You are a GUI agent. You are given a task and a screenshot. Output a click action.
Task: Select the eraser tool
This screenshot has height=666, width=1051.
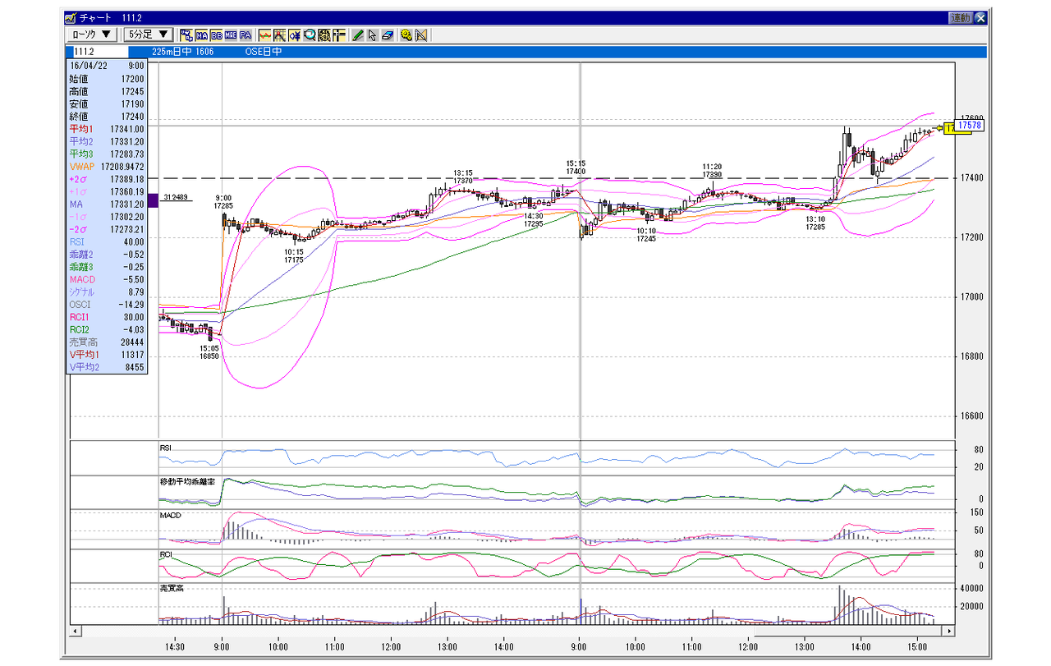tap(388, 34)
